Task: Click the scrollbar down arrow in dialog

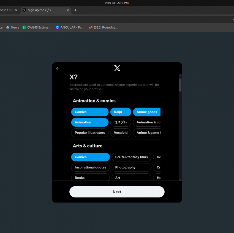Action: (x=180, y=179)
